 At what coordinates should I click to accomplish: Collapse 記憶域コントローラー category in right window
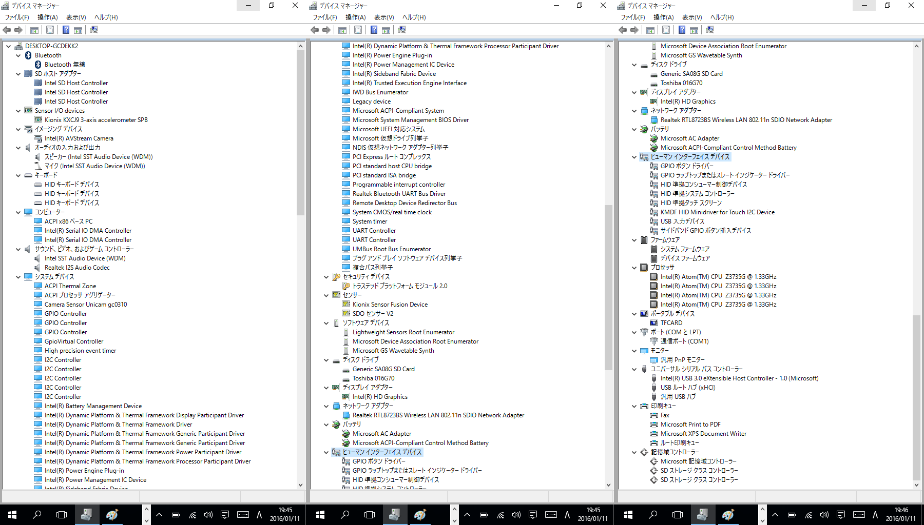pyautogui.click(x=634, y=452)
